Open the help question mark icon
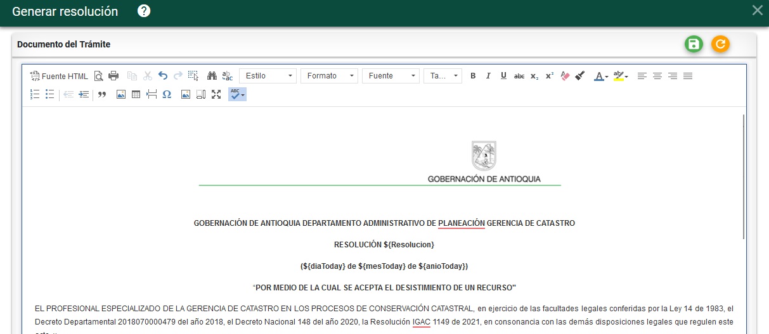Screen dimensions: 769x334 144,11
